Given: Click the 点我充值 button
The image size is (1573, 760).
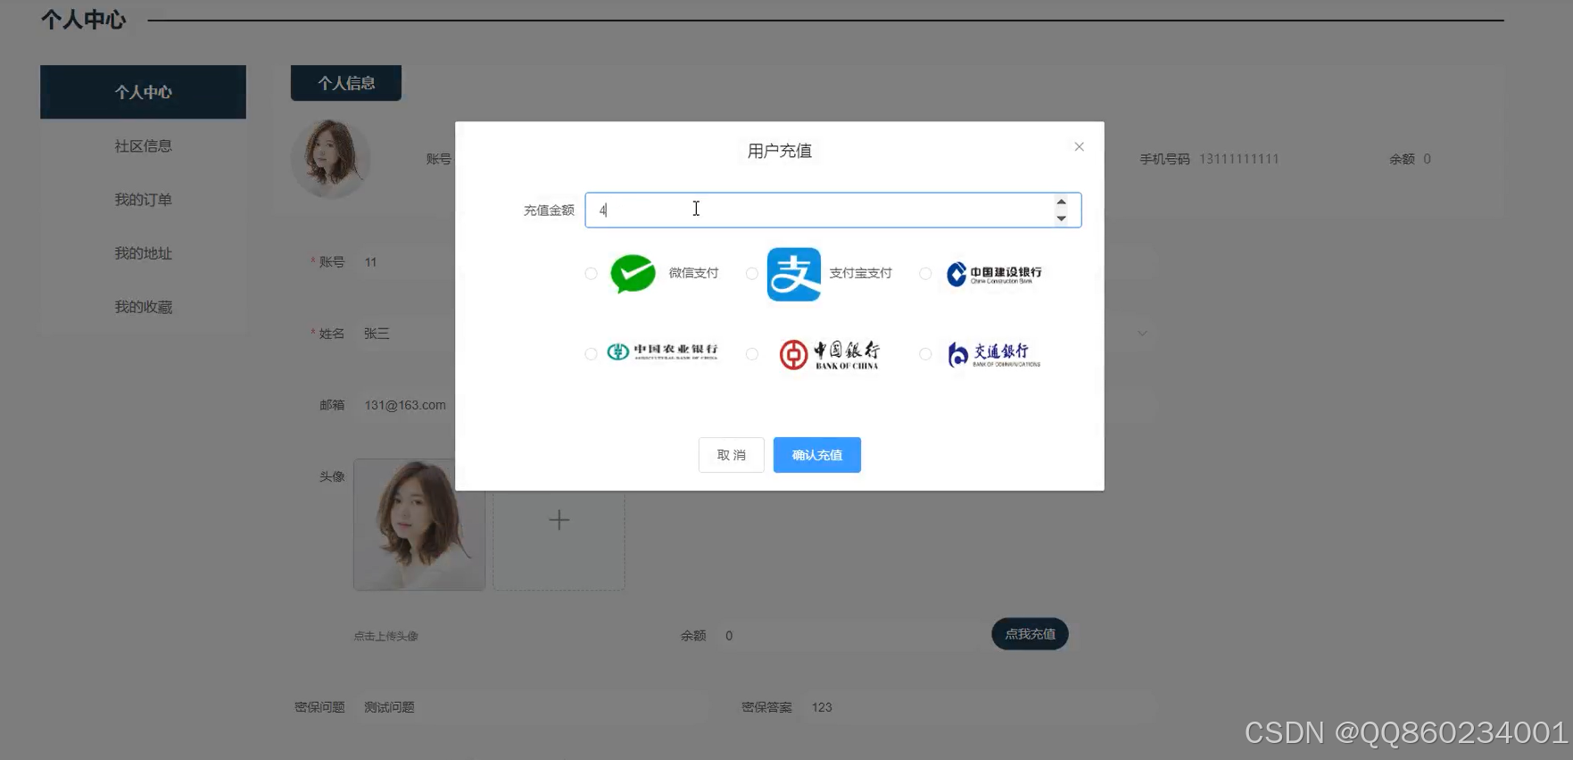Looking at the screenshot, I should pyautogui.click(x=1030, y=634).
